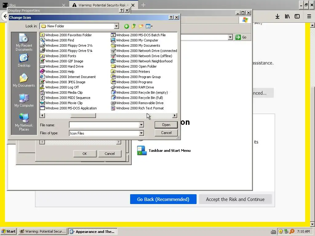Click file list scroll right arrow

[x=175, y=116]
